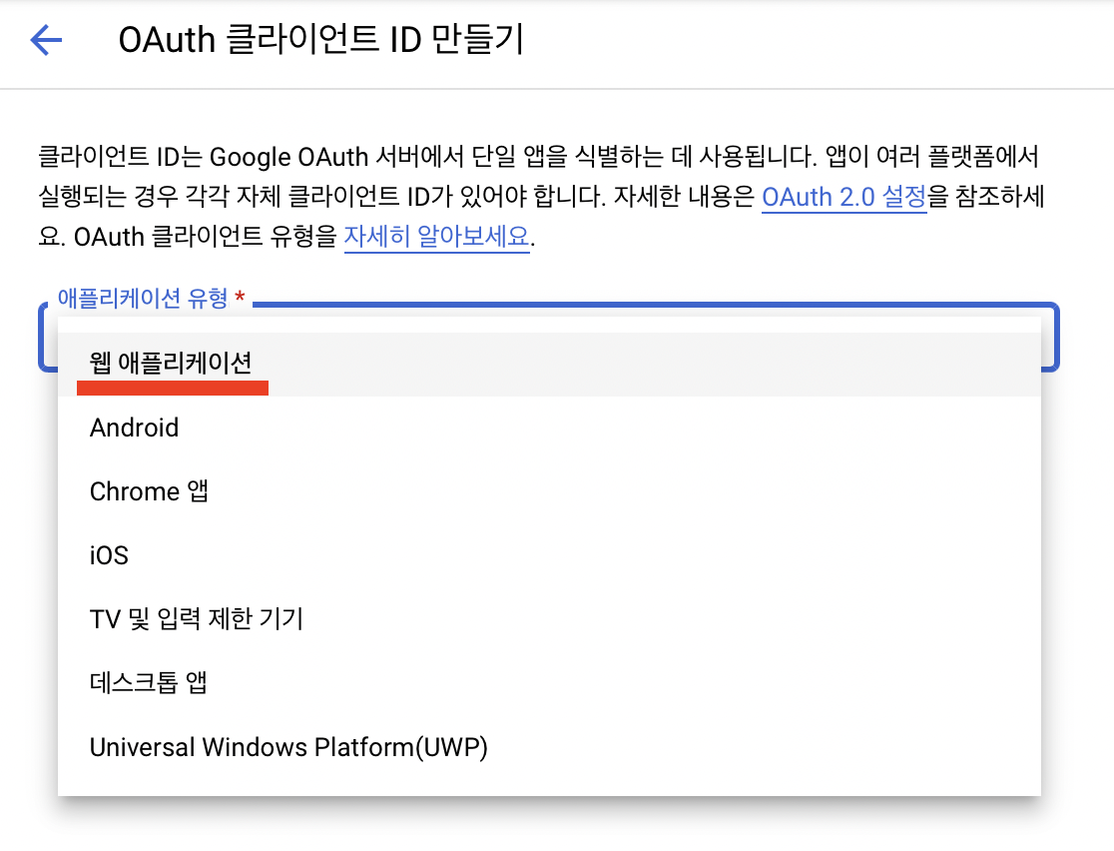This screenshot has width=1114, height=851.
Task: Select the Chrome 앱 option
Action: (x=549, y=492)
